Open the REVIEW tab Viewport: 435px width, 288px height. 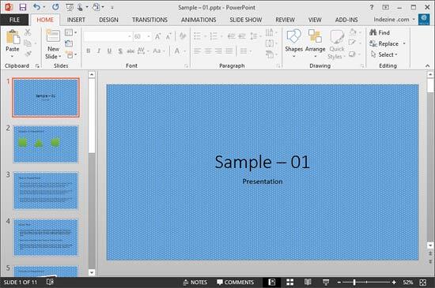tap(286, 20)
